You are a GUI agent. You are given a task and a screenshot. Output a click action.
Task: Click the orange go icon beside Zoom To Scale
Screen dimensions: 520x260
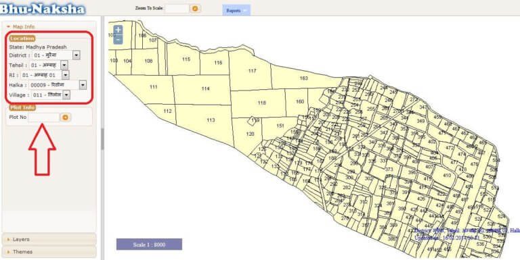click(x=195, y=9)
